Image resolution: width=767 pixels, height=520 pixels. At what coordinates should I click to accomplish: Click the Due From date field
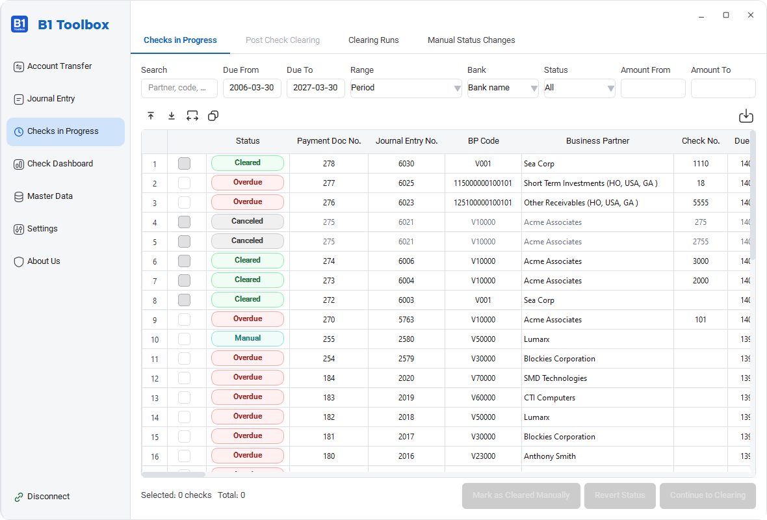tap(252, 88)
